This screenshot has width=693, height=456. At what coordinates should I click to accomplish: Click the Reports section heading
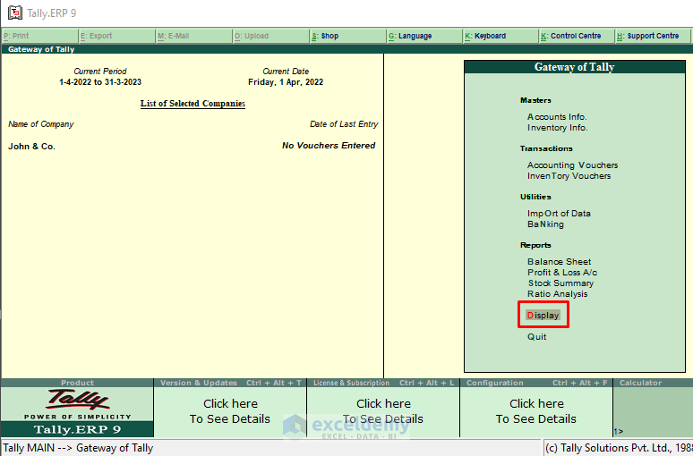click(535, 246)
